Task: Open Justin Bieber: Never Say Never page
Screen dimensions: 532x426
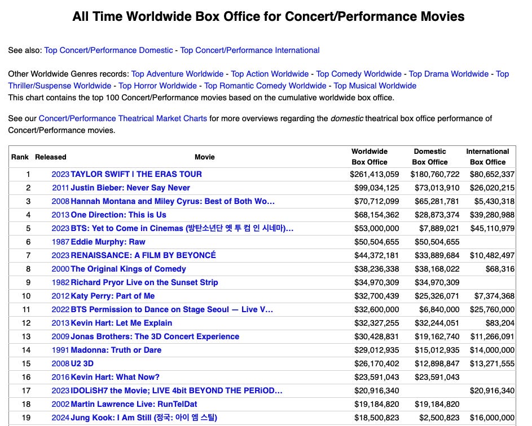Action: pyautogui.click(x=130, y=188)
